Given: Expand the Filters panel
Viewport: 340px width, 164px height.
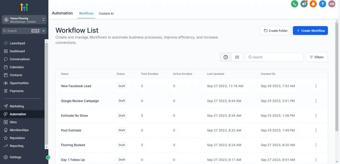Looking at the screenshot, I should [x=317, y=57].
